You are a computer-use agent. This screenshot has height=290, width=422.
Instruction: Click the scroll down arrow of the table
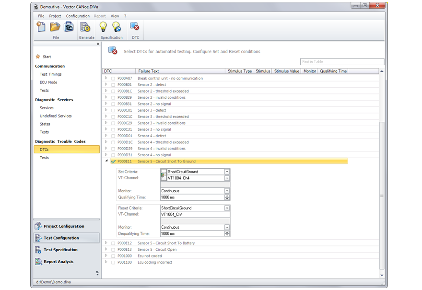pyautogui.click(x=382, y=275)
